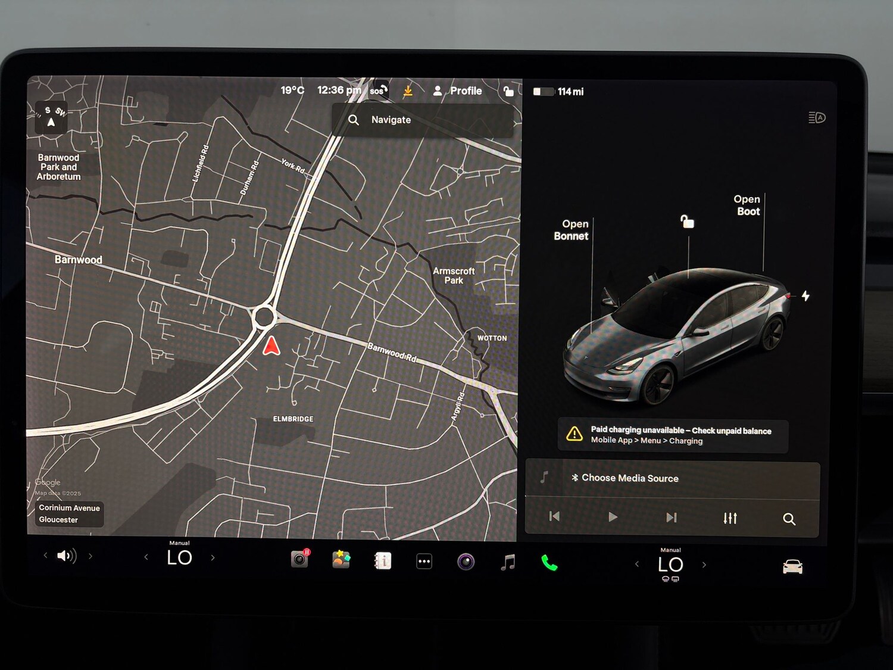Start media playback with the play button
The image size is (893, 670).
(x=613, y=517)
